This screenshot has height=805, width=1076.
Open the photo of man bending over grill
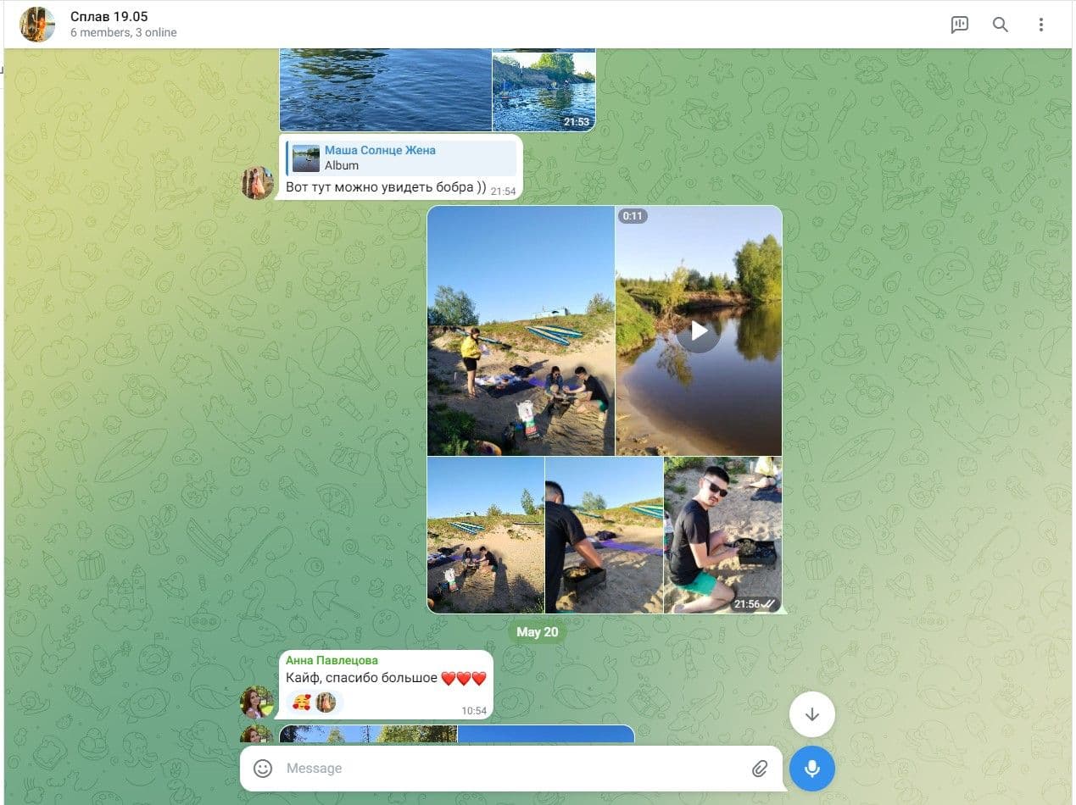605,536
